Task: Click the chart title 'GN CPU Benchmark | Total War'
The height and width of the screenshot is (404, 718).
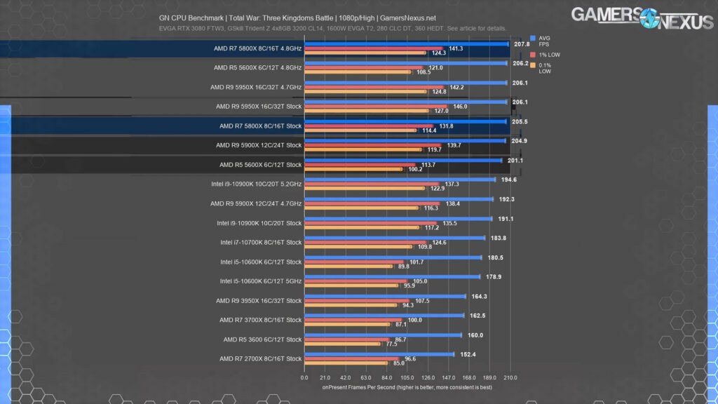Action: pyautogui.click(x=297, y=18)
